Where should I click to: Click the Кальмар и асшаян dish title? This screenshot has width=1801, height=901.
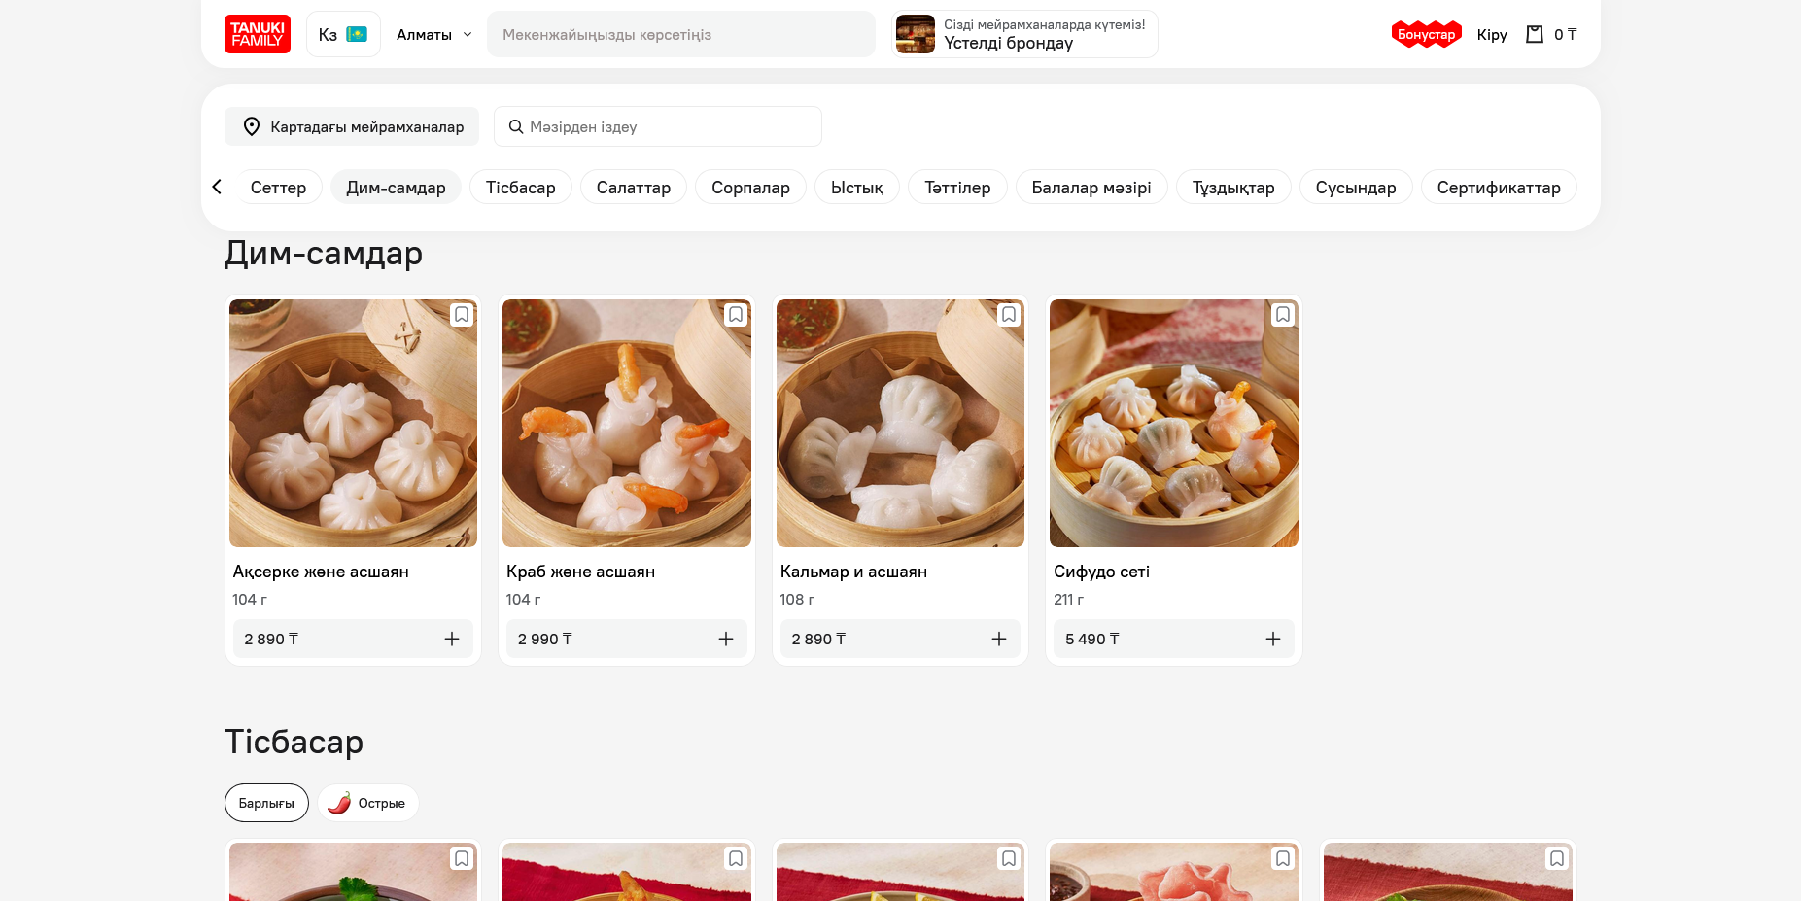tap(853, 572)
